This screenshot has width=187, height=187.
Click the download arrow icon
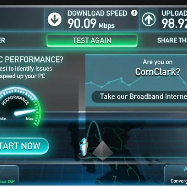pos(54,20)
